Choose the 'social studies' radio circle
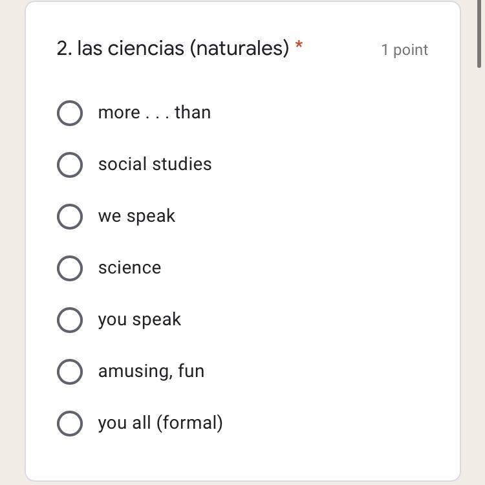 [70, 165]
